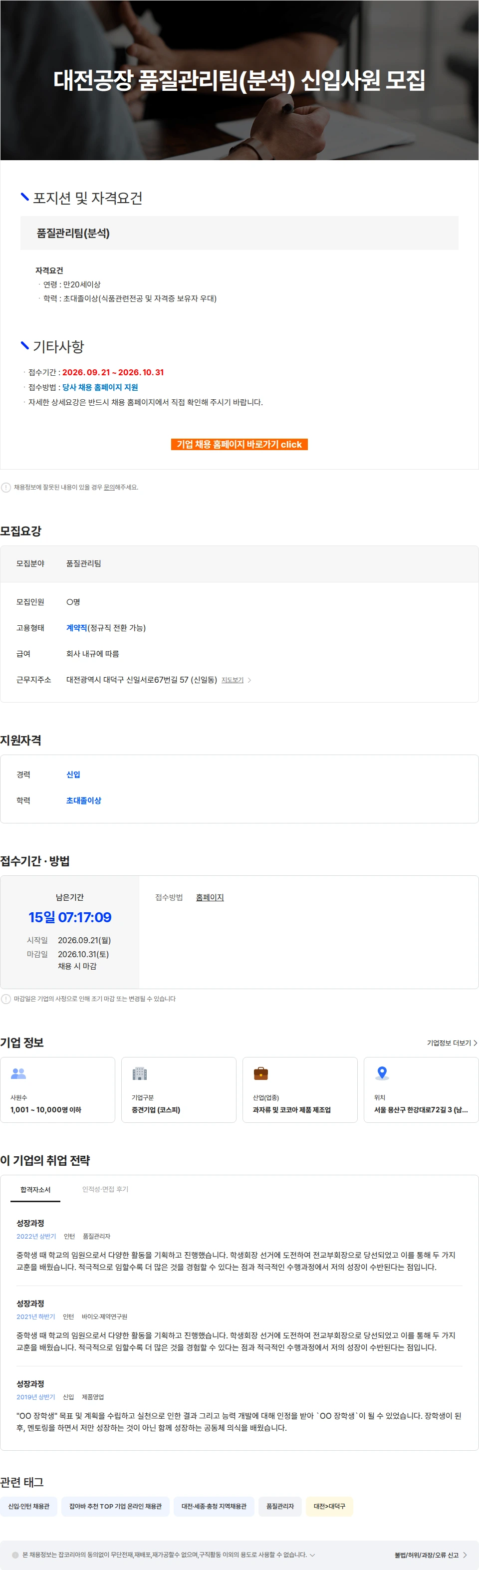479x1570 pixels.
Task: Click the 연령 : 만20세이상 qualification line
Action: click(71, 284)
